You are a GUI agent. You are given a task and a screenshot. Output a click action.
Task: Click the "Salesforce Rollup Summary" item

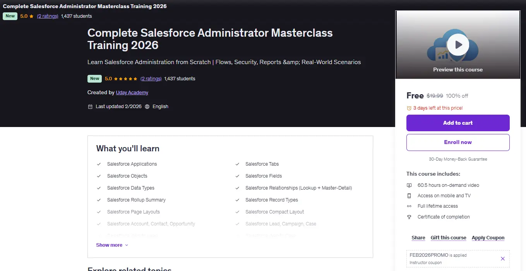[x=136, y=200]
